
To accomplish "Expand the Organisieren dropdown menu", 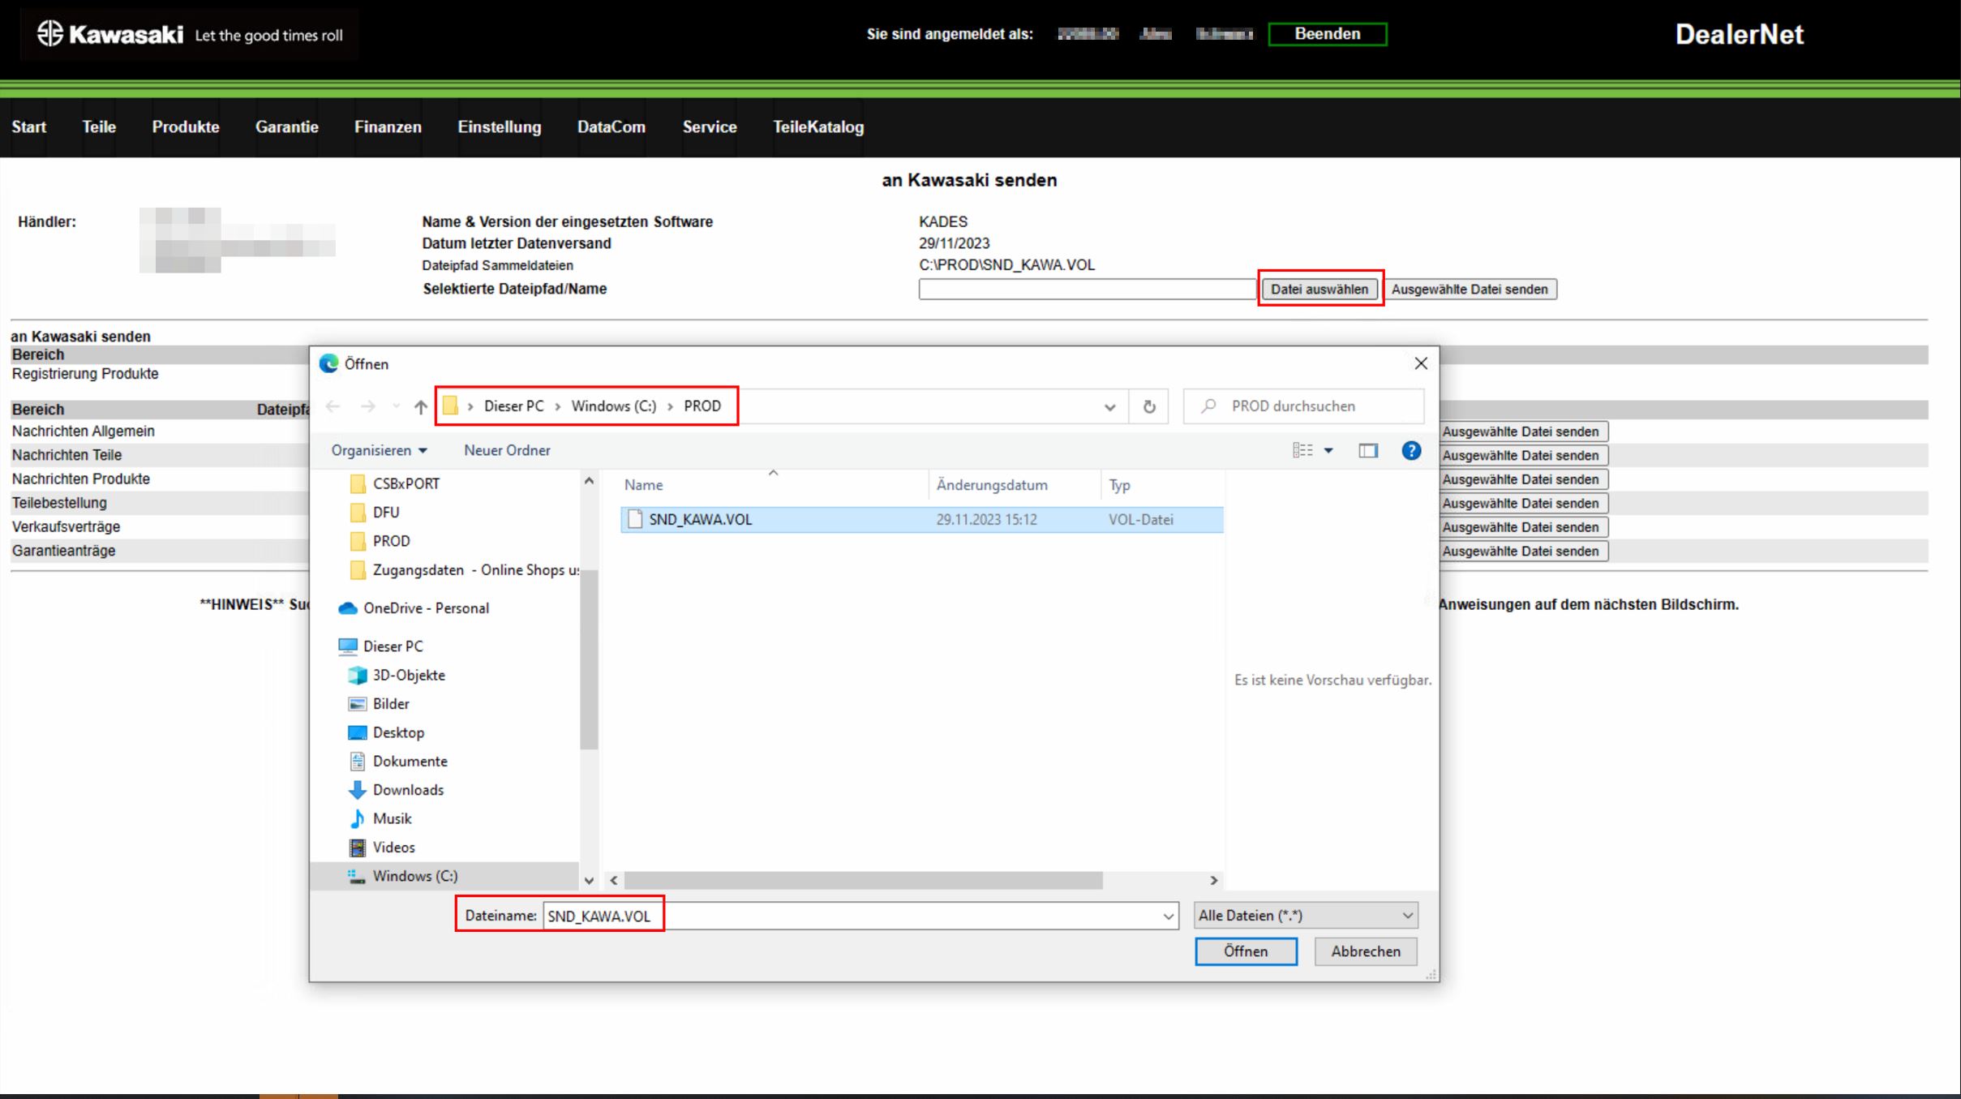I will point(379,450).
